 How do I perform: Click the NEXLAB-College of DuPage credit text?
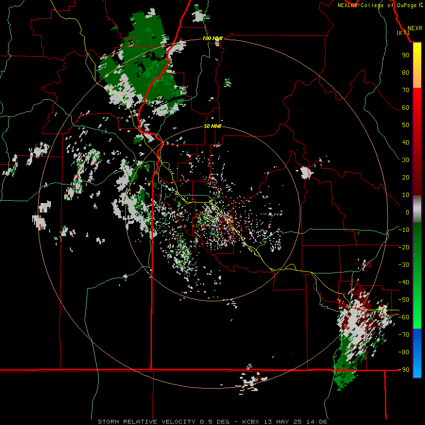(x=377, y=5)
